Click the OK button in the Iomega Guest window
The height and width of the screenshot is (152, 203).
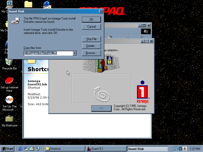point(101,108)
